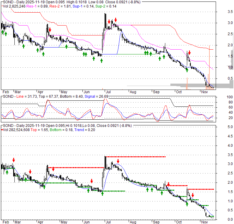The height and width of the screenshot is (224, 234).
Task: Click the 'Signal = 26.69' oscillator label
Action: [x=96, y=97]
